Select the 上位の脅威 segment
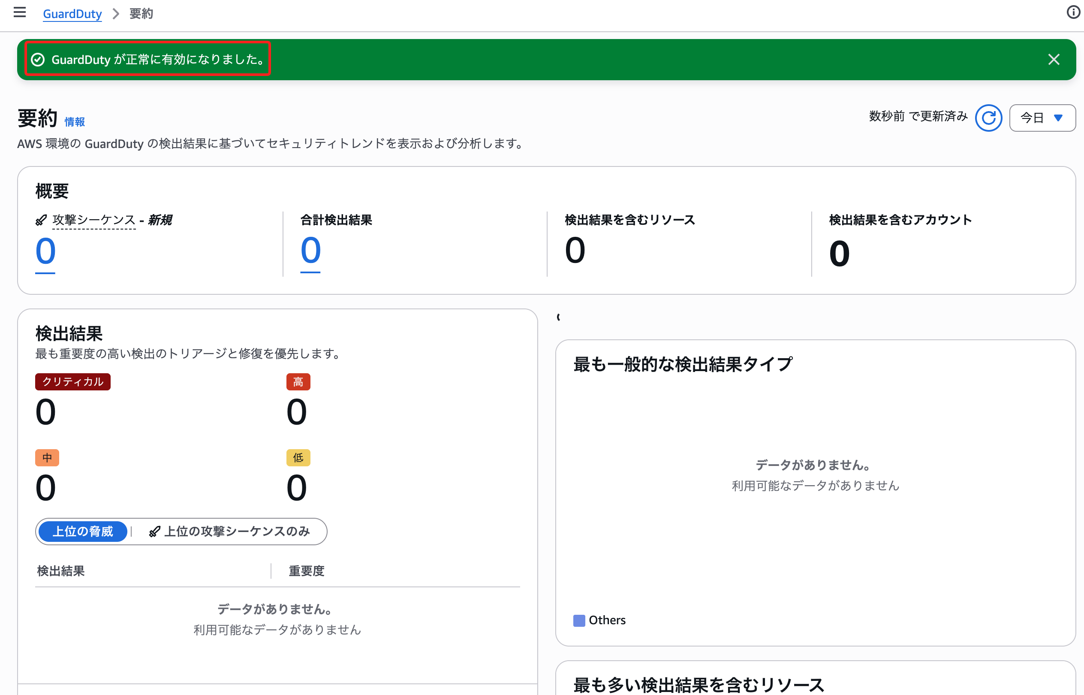 coord(83,531)
